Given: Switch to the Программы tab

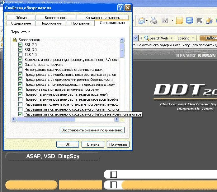Looking at the screenshot, I should click(x=81, y=23).
